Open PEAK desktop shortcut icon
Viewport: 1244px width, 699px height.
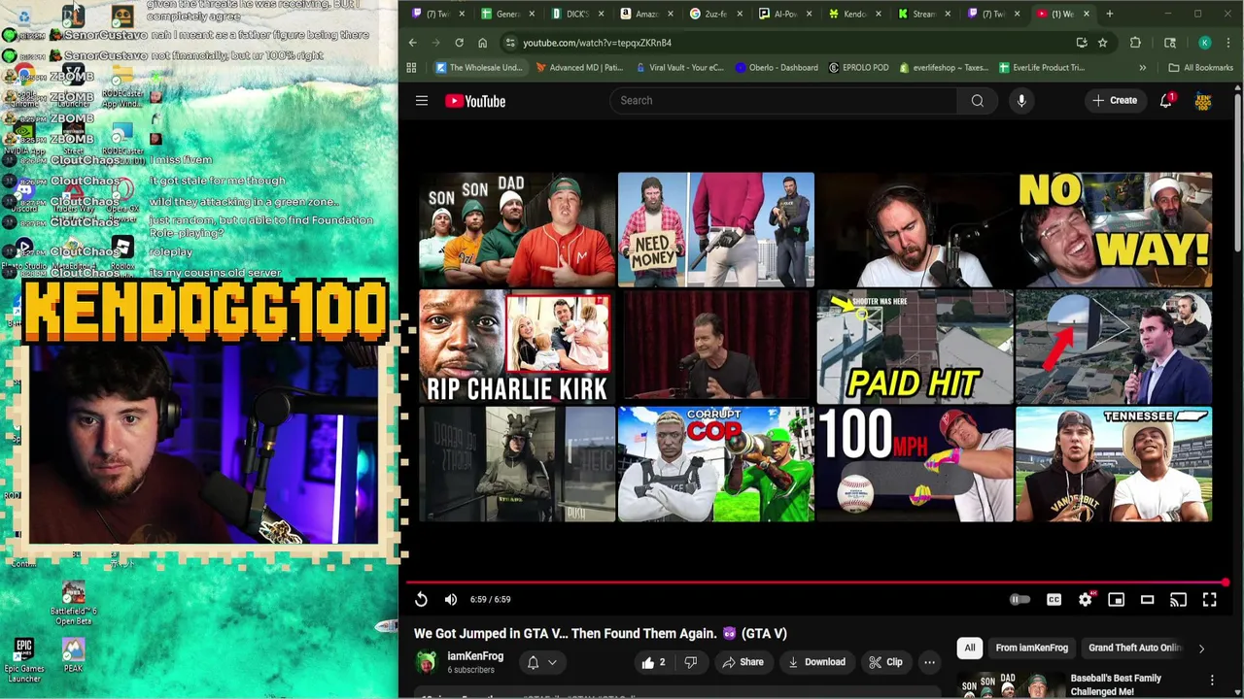74,655
